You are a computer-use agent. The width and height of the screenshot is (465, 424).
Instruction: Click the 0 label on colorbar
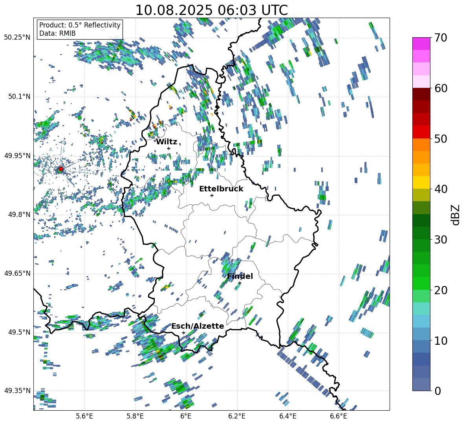(x=437, y=391)
